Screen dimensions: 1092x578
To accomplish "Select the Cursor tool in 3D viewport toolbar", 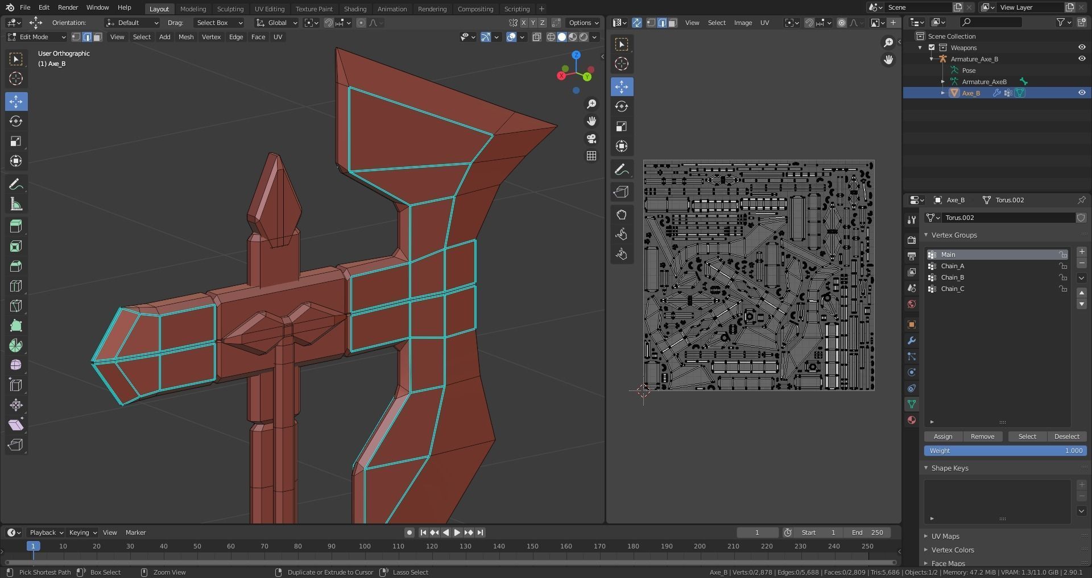I will click(x=16, y=78).
